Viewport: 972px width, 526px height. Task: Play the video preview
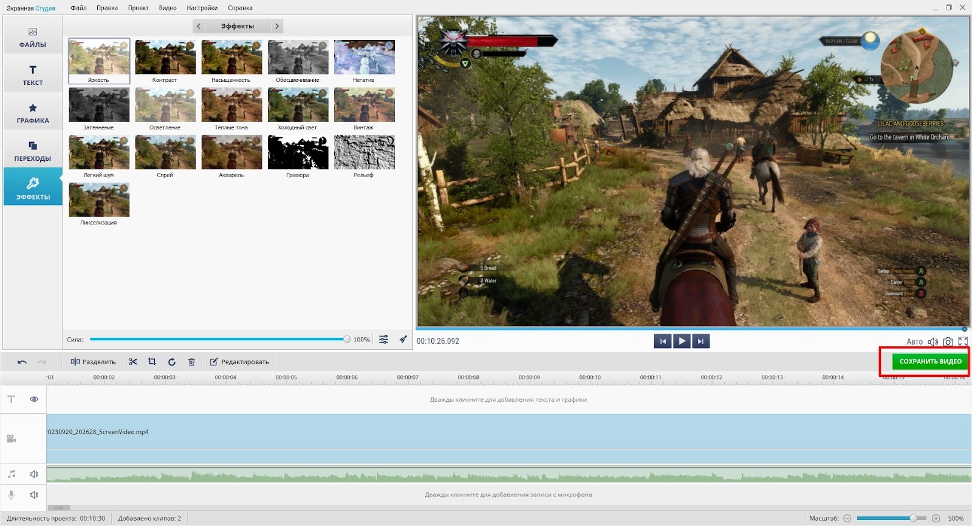click(x=682, y=341)
